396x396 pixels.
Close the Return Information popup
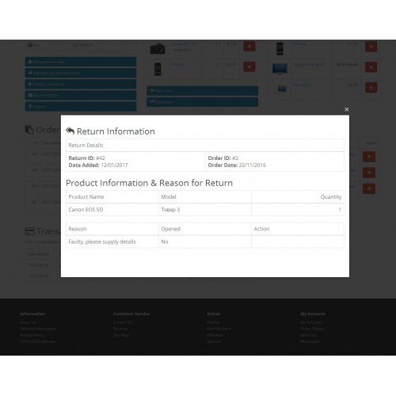pos(347,109)
